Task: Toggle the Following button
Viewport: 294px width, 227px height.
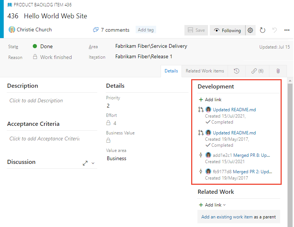Action: [x=227, y=31]
